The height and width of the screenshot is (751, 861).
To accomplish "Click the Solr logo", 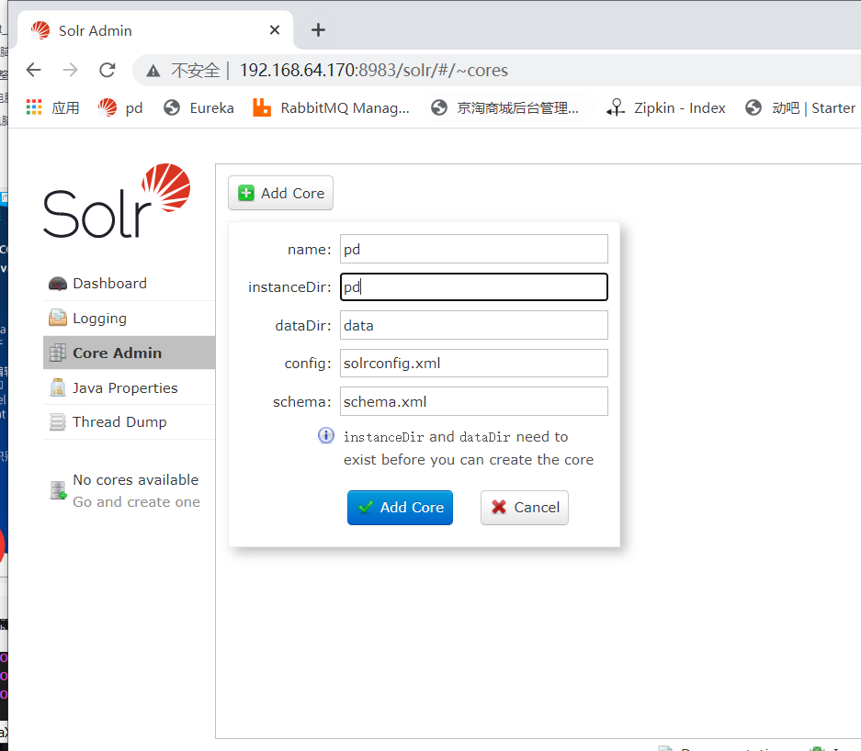I will coord(117,201).
